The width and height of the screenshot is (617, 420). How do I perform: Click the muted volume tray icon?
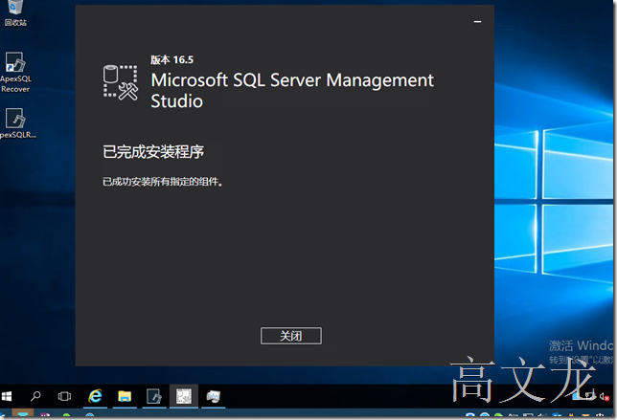pyautogui.click(x=604, y=396)
